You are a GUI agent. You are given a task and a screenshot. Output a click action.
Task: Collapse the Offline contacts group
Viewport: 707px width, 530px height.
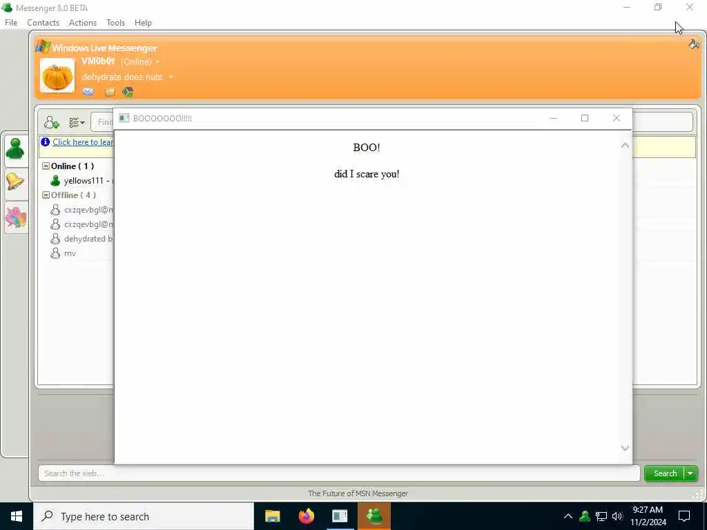46,195
